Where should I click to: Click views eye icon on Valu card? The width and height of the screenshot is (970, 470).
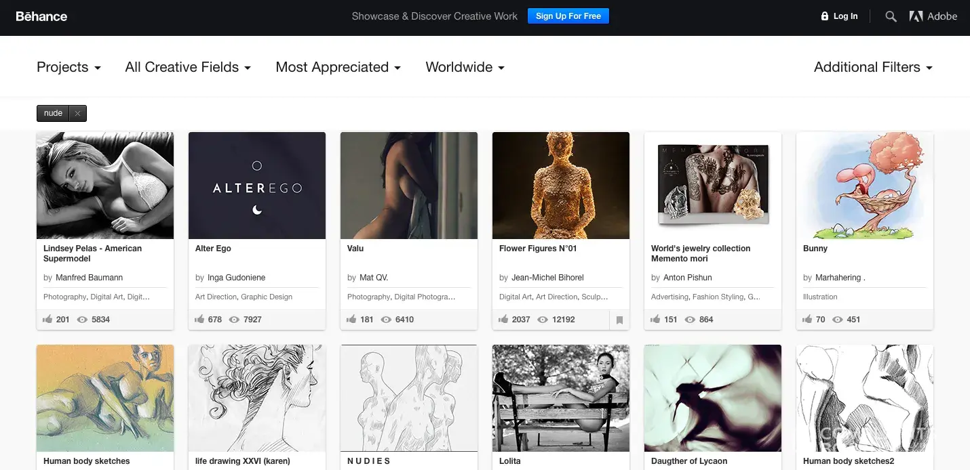click(387, 320)
